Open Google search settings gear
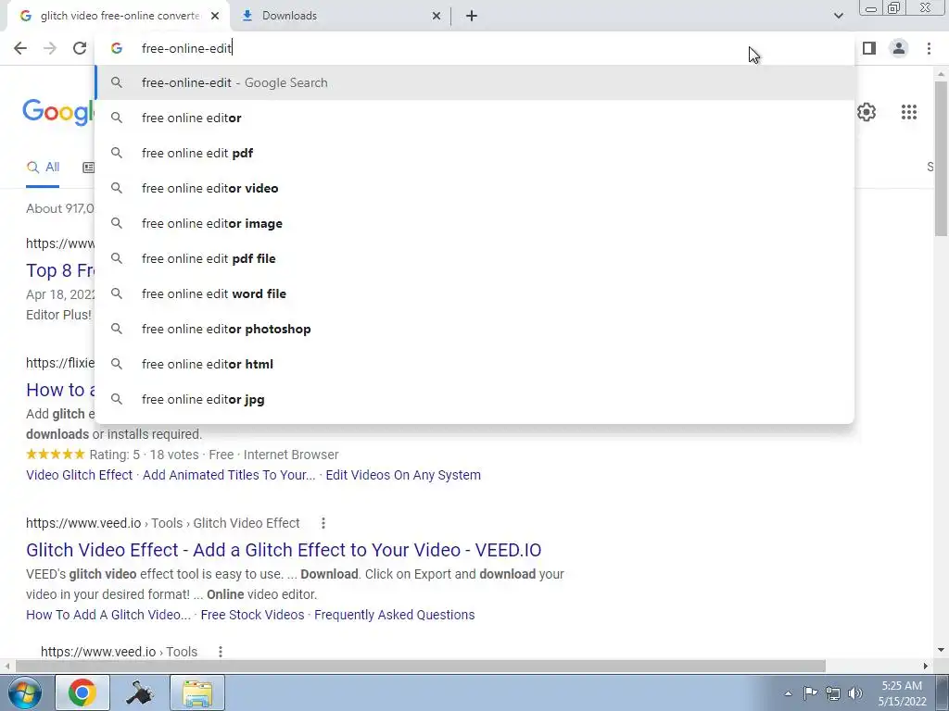Image resolution: width=949 pixels, height=711 pixels. tap(867, 112)
